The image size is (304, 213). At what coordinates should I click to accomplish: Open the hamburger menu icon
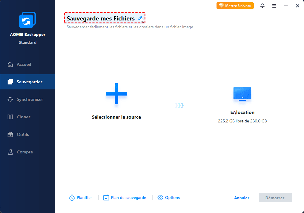[x=274, y=6]
